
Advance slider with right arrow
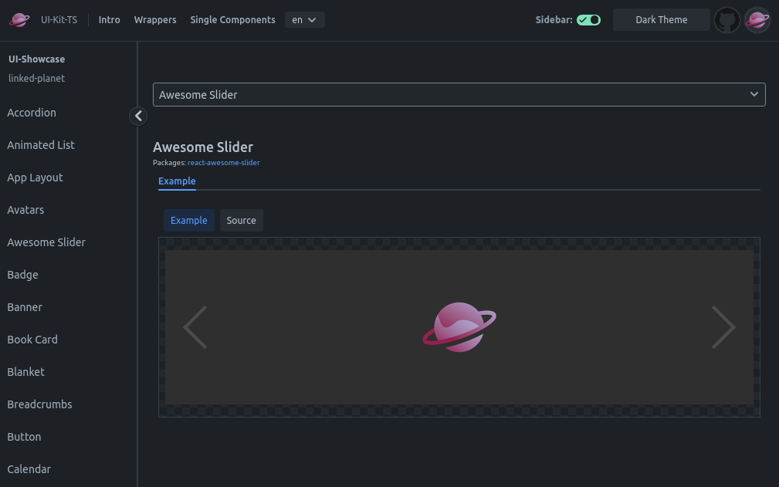(723, 327)
